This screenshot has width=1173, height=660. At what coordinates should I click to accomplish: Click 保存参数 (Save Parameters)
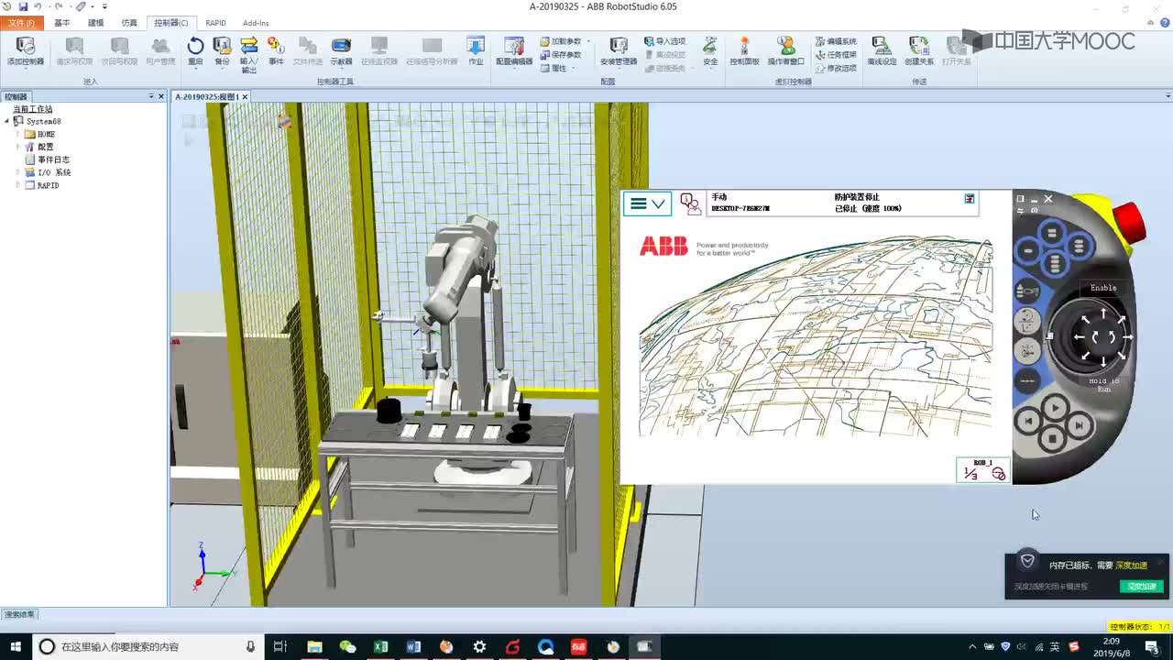click(561, 55)
